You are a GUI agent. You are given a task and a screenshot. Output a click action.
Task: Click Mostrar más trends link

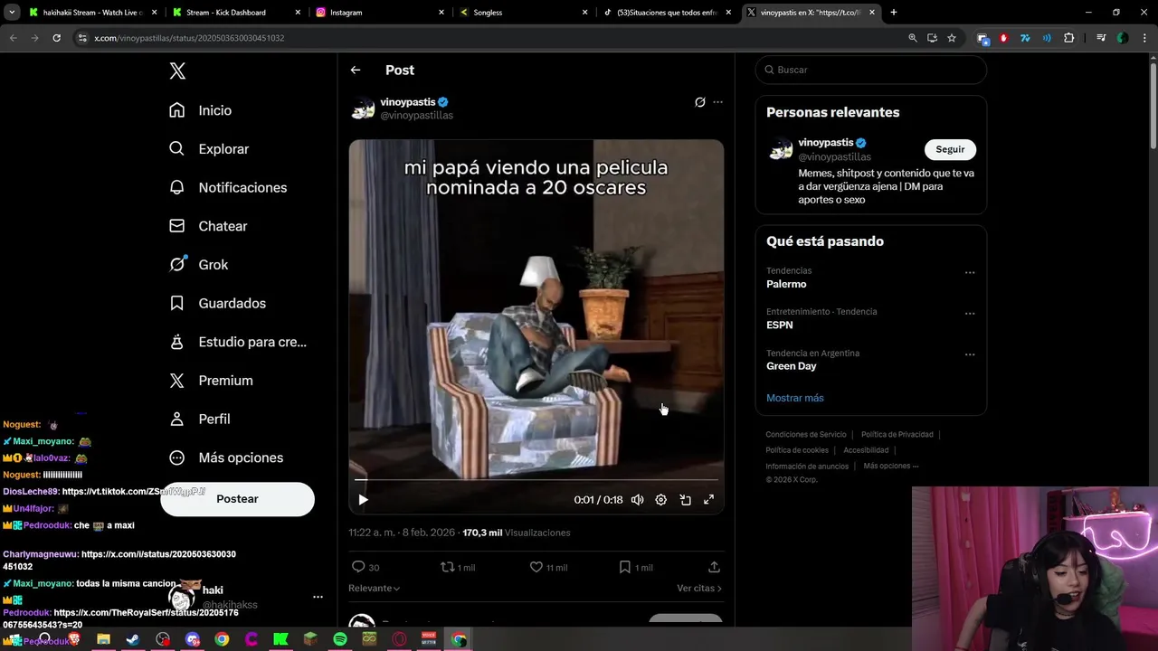(x=795, y=398)
